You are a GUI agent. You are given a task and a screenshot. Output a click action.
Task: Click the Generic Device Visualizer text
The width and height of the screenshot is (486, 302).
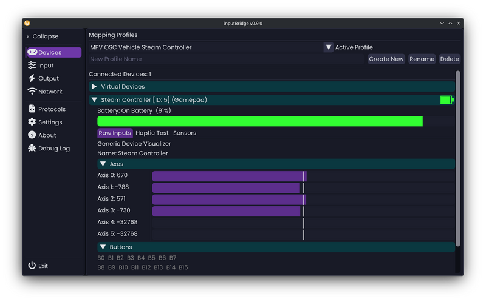click(134, 144)
